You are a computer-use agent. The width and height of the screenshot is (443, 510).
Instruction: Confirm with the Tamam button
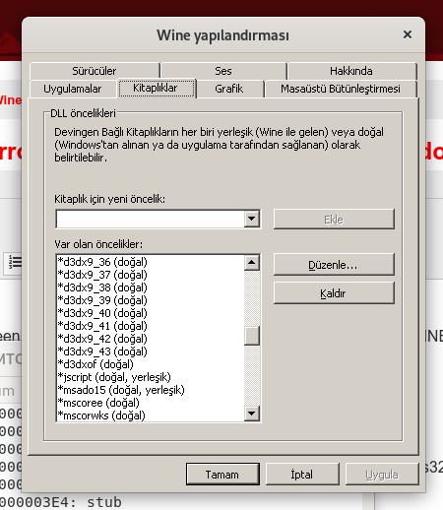(x=222, y=475)
